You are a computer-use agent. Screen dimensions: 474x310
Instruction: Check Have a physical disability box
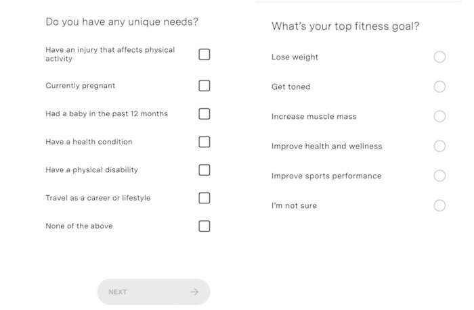click(x=204, y=170)
